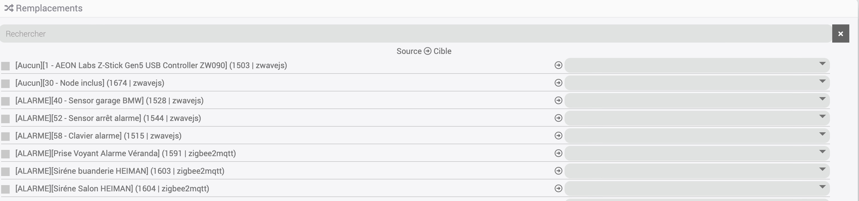Click the arrow icon in Source Cible header
The width and height of the screenshot is (859, 201).
pos(428,51)
